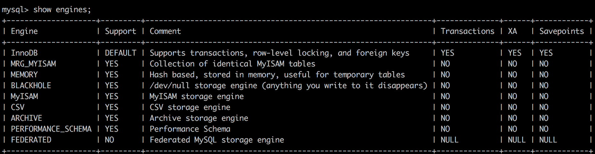Click the Comment column header
The width and height of the screenshot is (595, 154).
pyautogui.click(x=165, y=31)
